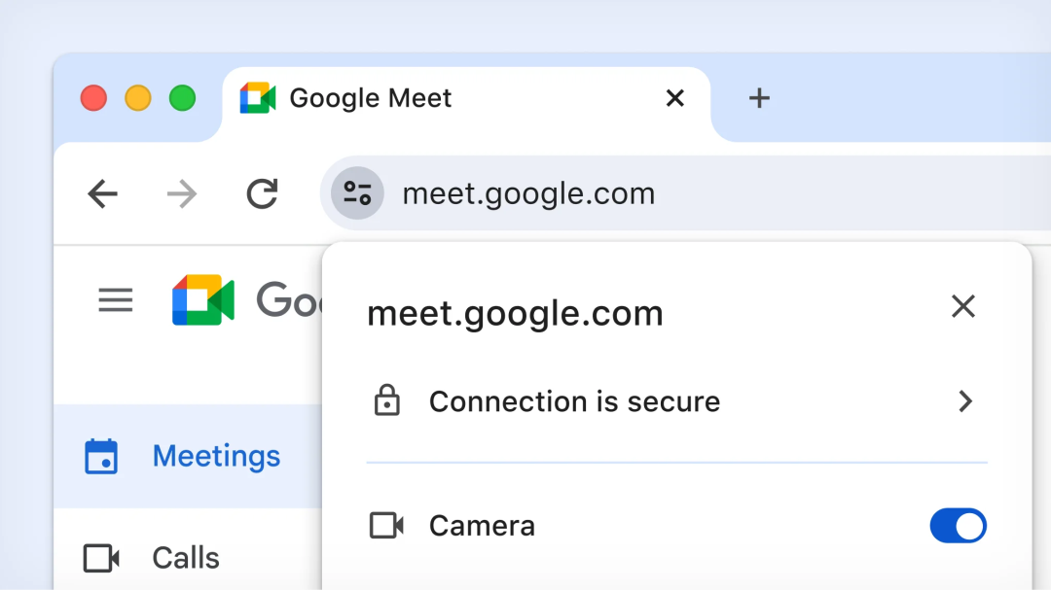Image resolution: width=1051 pixels, height=590 pixels.
Task: Open a new tab with plus button
Action: [759, 98]
